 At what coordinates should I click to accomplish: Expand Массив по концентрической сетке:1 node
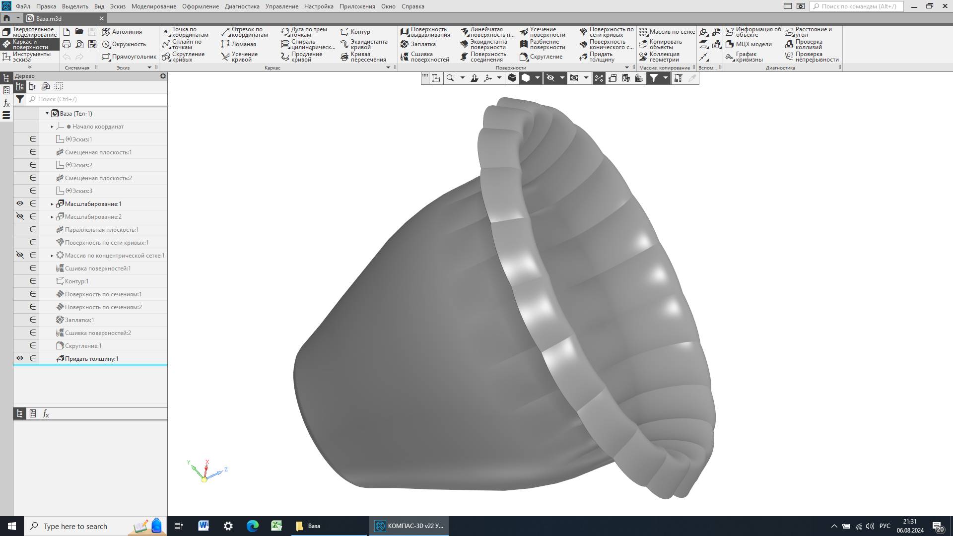(x=52, y=256)
